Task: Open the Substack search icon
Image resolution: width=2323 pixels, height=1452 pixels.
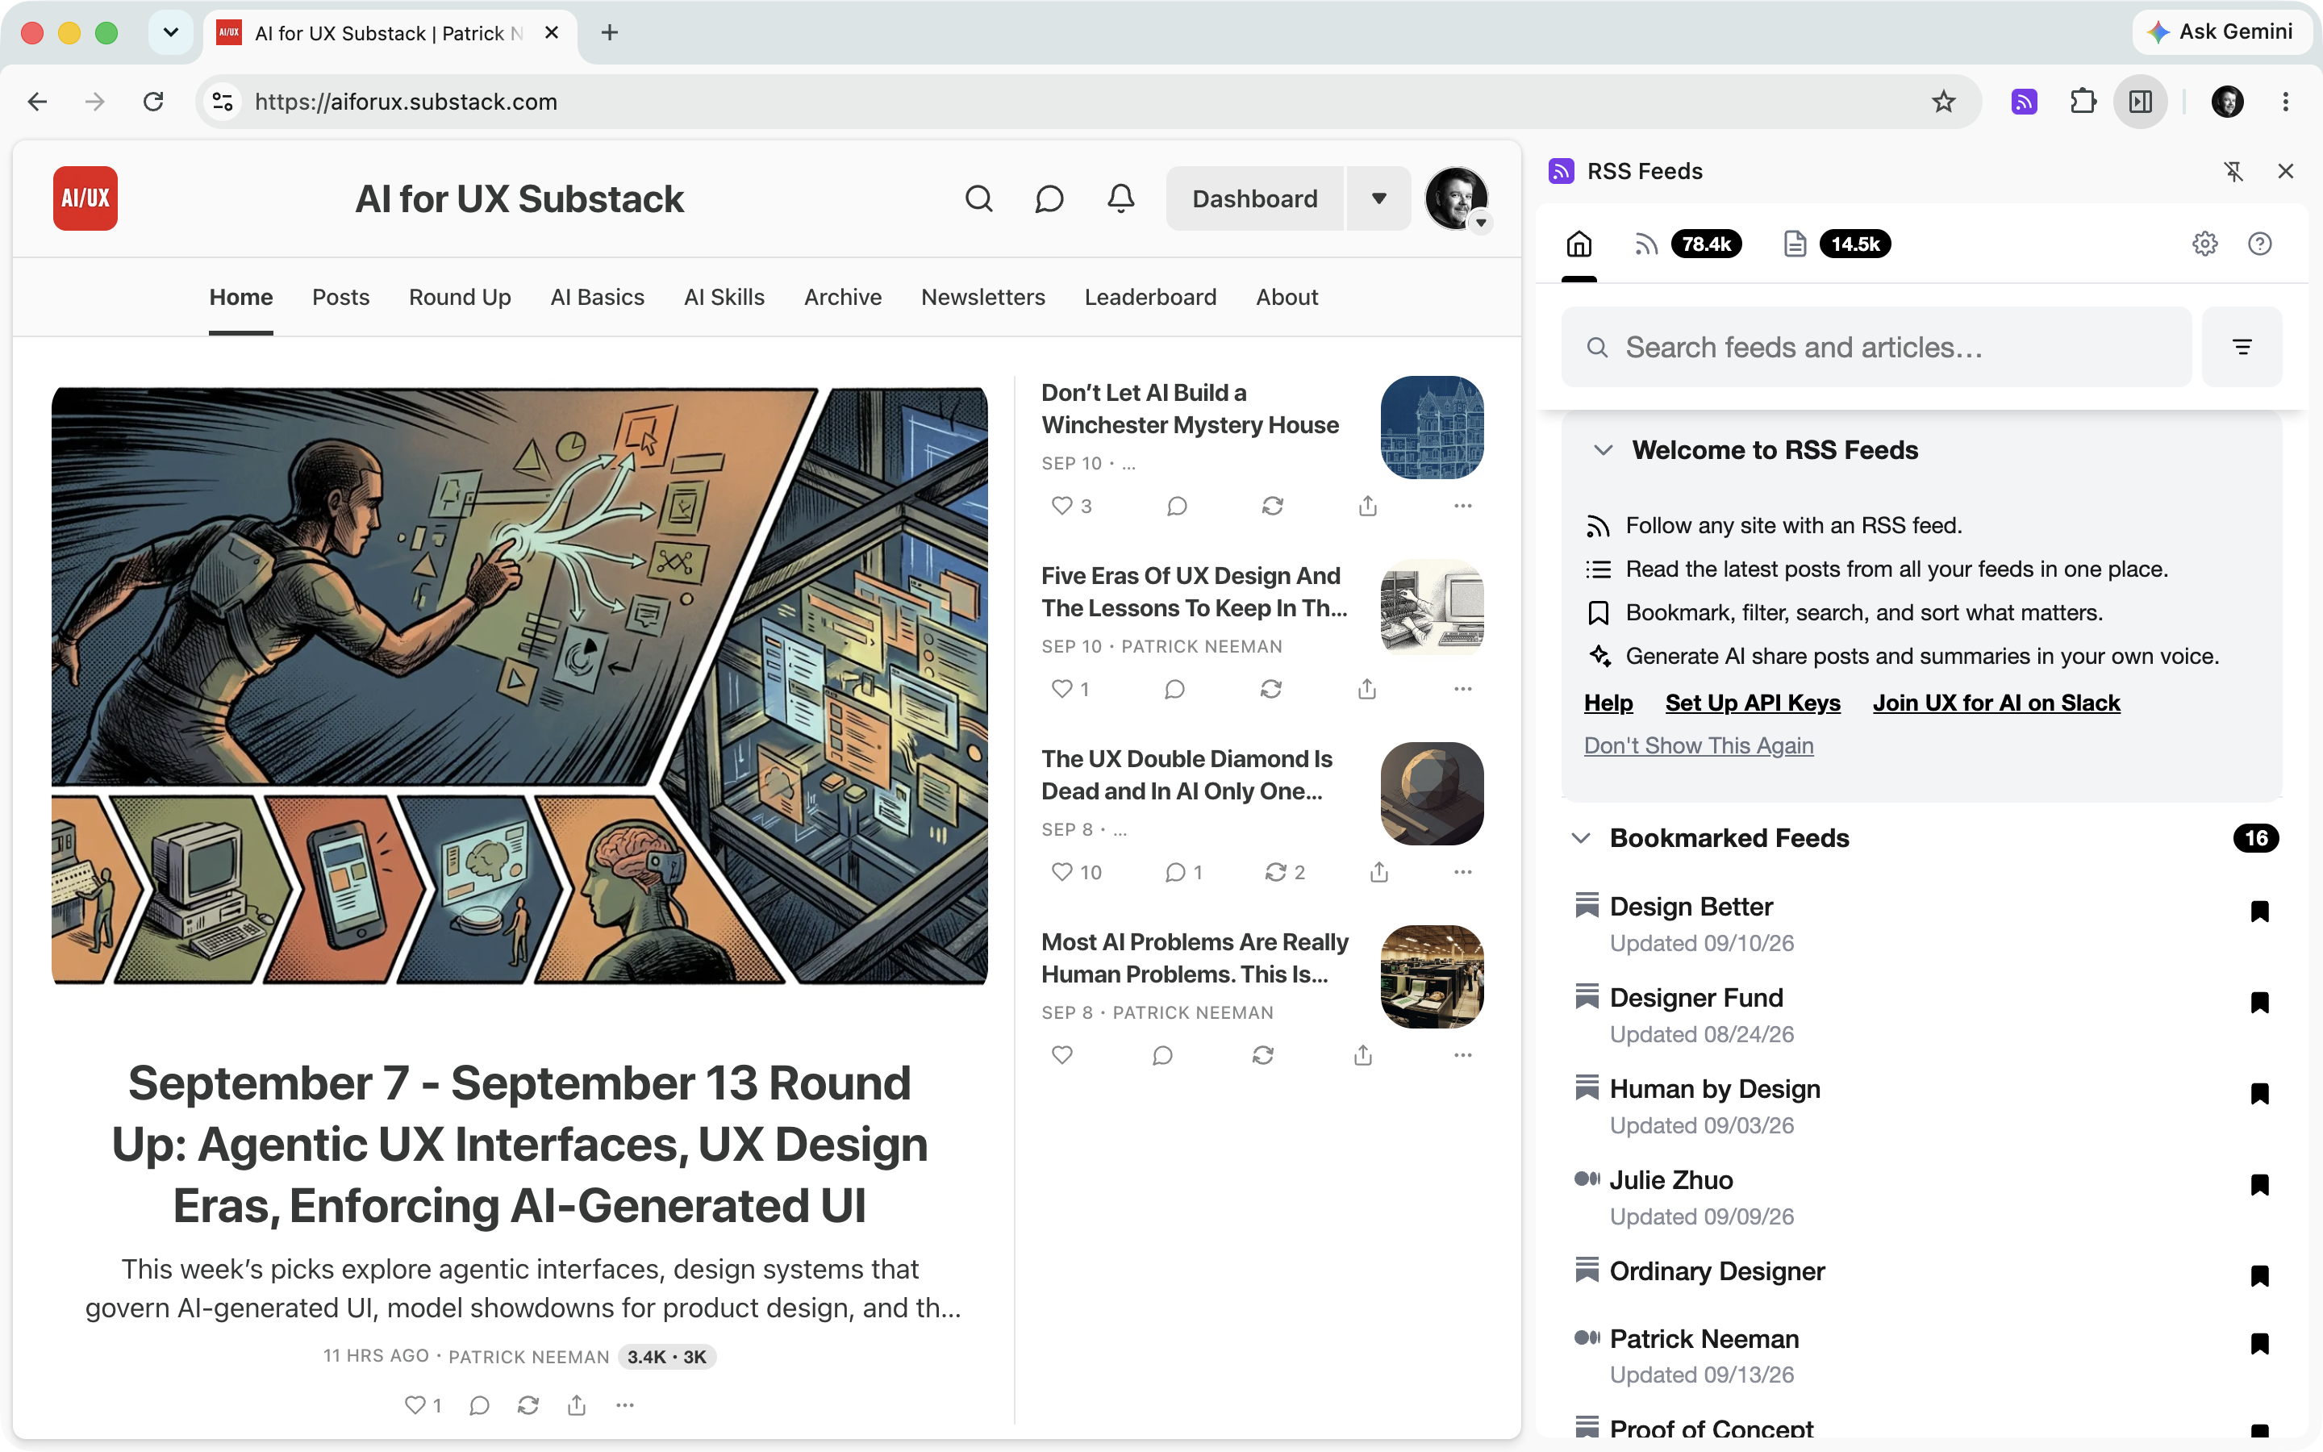Action: pyautogui.click(x=978, y=198)
